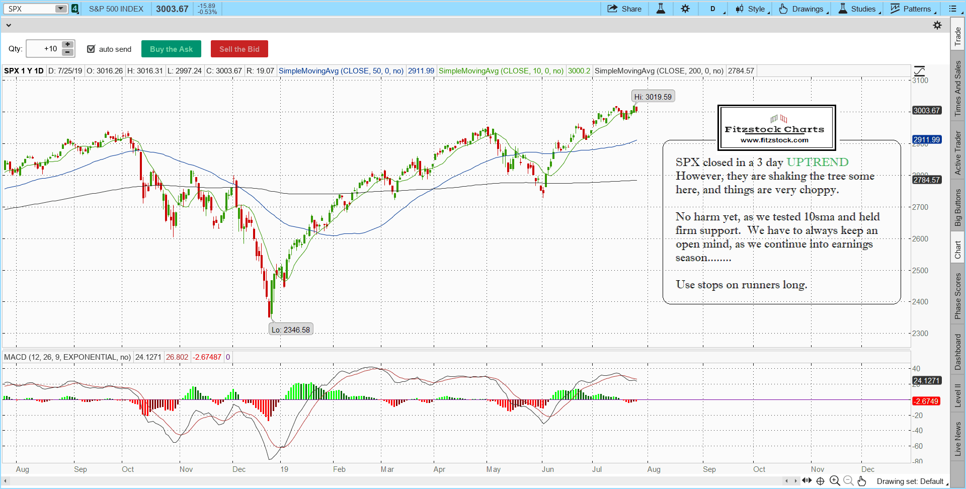Switch to the Times And Sales tab
The width and height of the screenshot is (966, 489).
(x=958, y=89)
